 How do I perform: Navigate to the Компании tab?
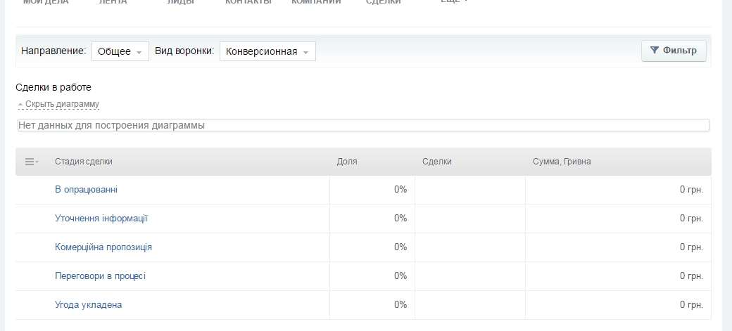[x=316, y=2]
